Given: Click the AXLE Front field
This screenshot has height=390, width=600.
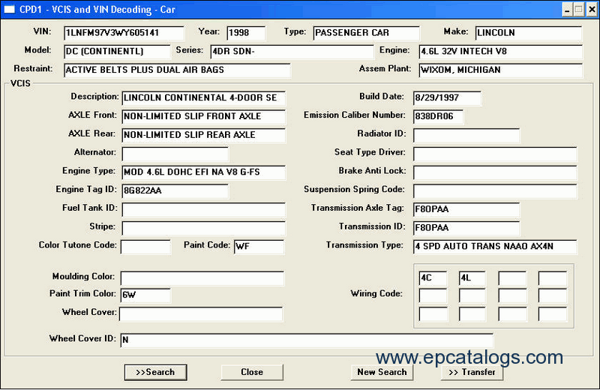Looking at the screenshot, I should tap(203, 116).
